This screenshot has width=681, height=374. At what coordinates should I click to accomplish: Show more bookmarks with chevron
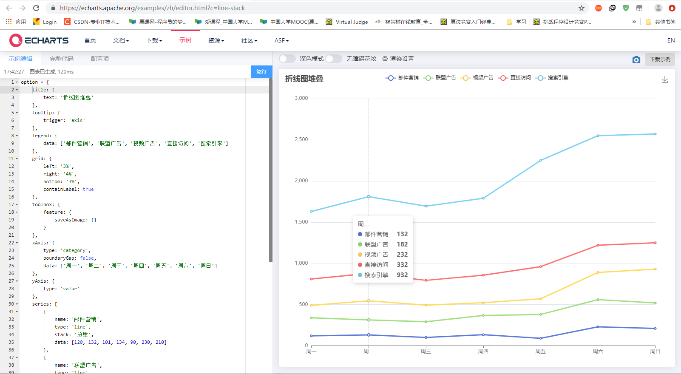coord(634,22)
